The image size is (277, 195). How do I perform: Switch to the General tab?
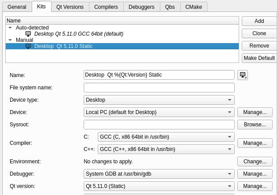(17, 7)
